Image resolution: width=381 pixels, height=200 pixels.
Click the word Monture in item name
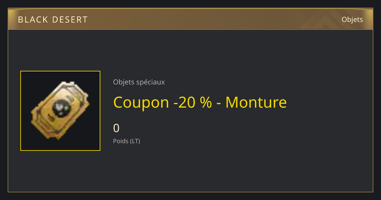point(256,102)
